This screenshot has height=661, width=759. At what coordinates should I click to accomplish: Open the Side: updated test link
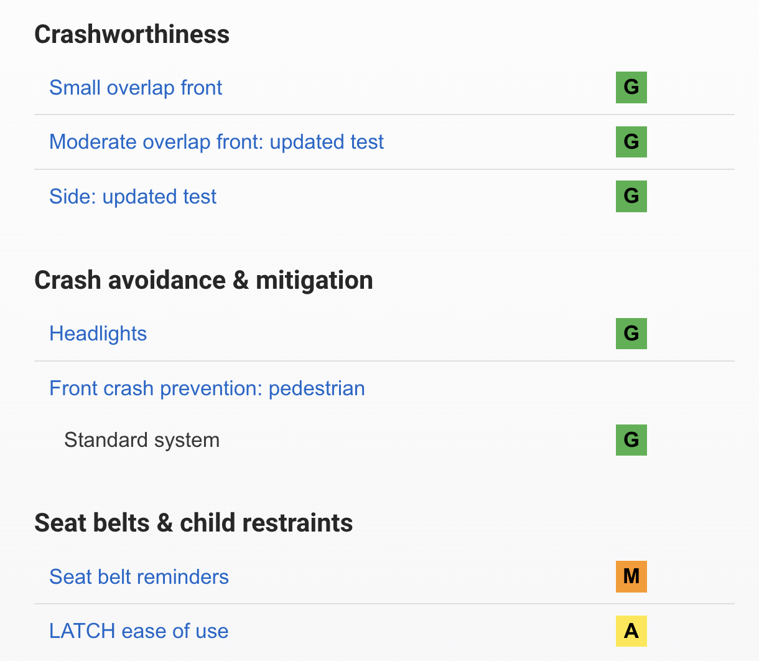133,197
